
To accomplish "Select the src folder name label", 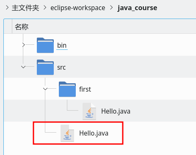I will (61, 68).
